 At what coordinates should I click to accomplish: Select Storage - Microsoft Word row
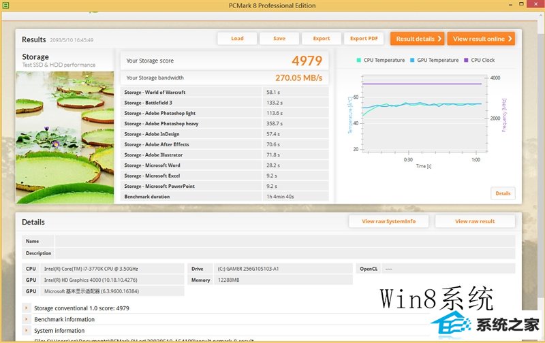[x=225, y=165]
